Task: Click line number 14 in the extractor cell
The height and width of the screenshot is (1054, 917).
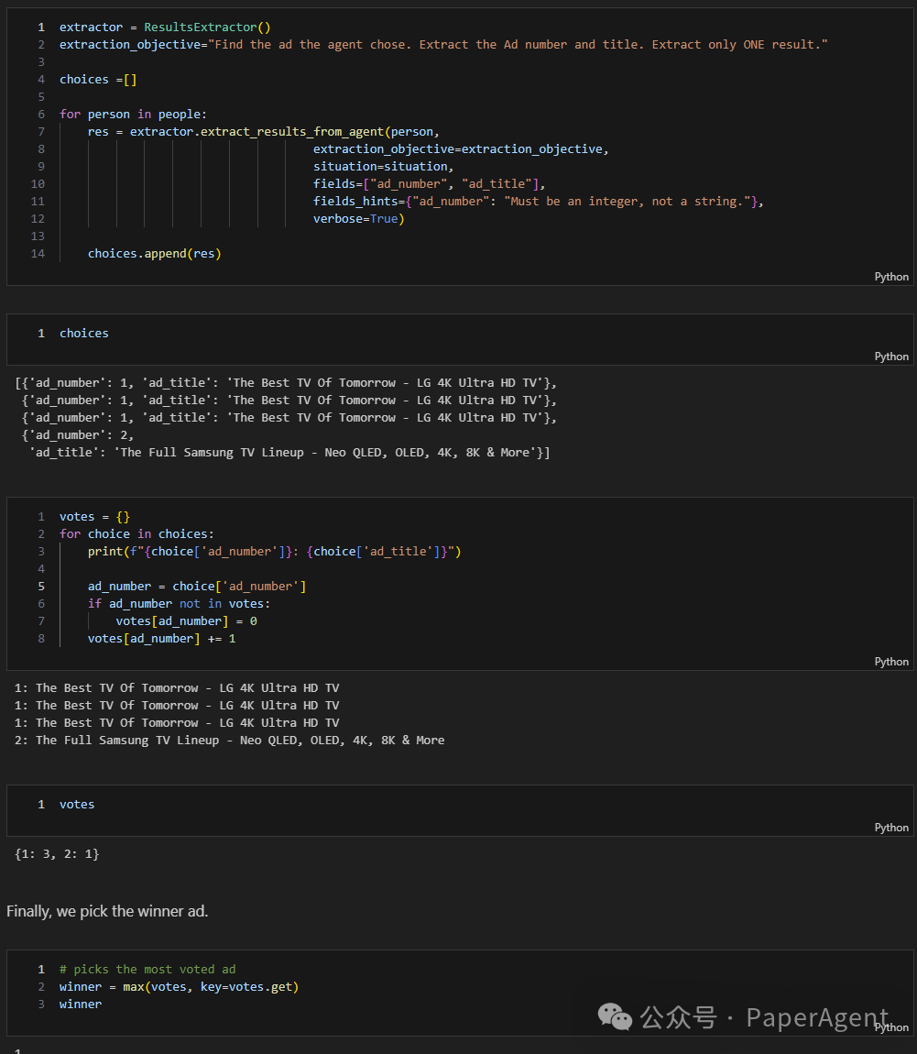Action: [x=38, y=253]
